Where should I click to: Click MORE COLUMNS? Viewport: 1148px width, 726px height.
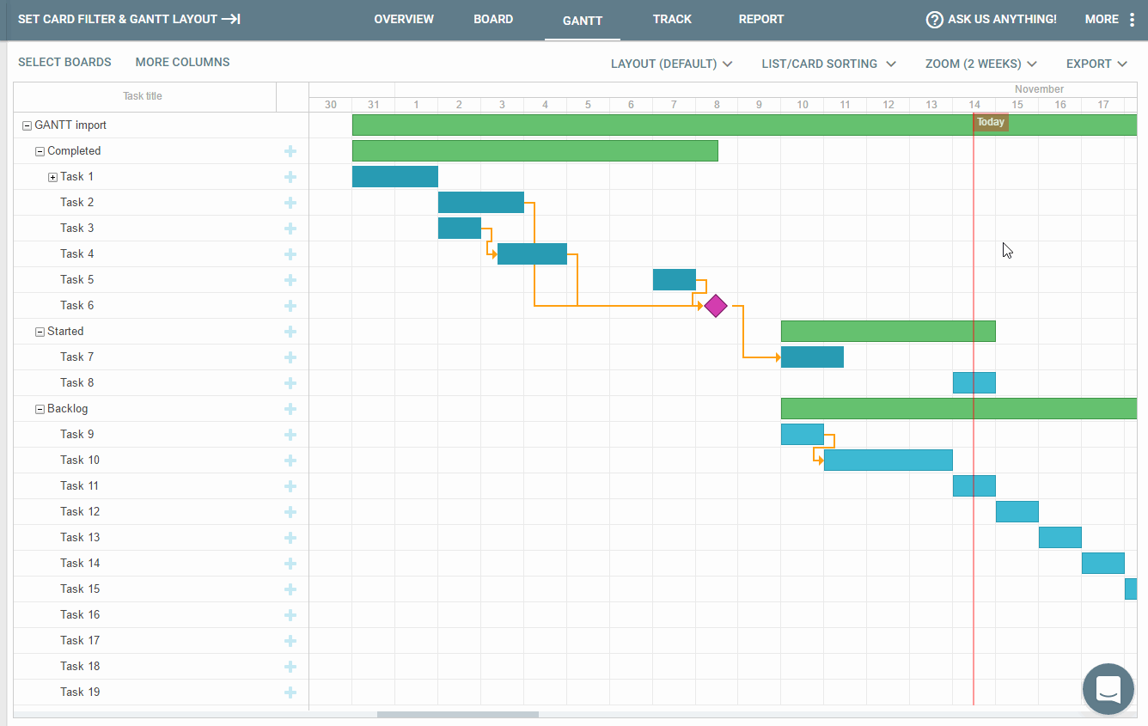pyautogui.click(x=182, y=61)
